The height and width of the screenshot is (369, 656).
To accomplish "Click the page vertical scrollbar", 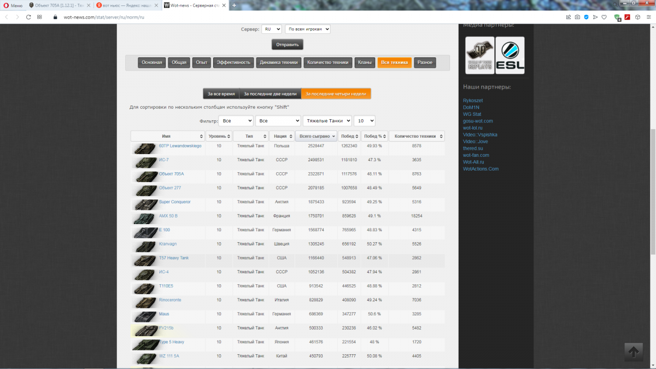I will pos(653,191).
